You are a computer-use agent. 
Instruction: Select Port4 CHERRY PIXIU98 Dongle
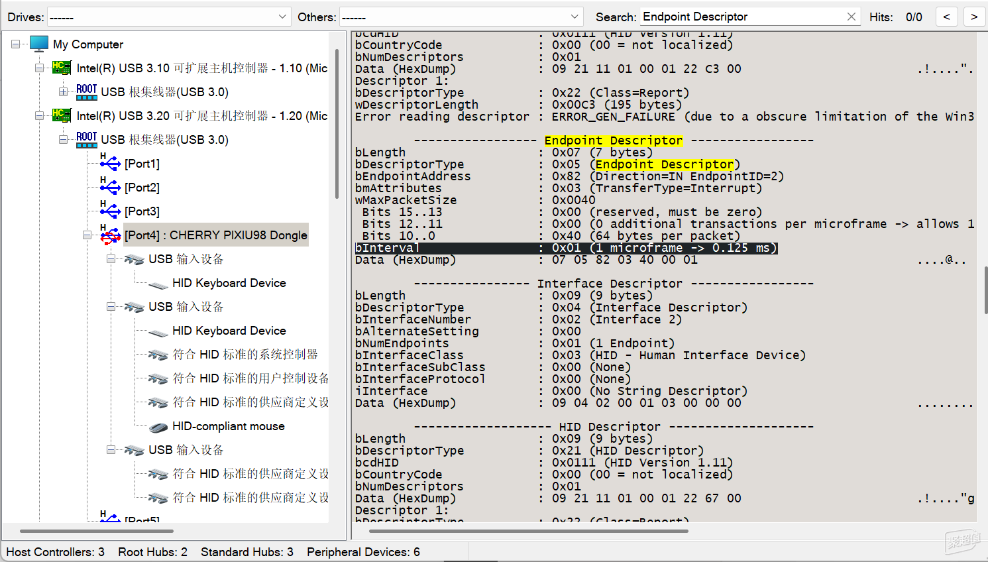[x=216, y=235]
